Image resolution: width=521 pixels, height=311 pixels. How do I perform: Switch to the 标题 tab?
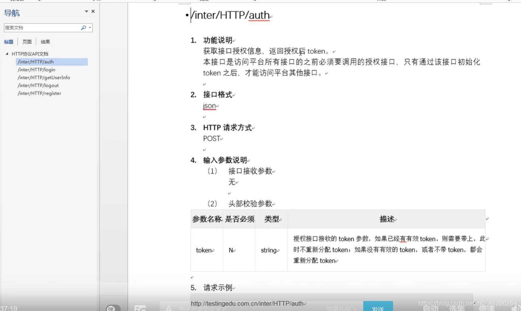9,42
